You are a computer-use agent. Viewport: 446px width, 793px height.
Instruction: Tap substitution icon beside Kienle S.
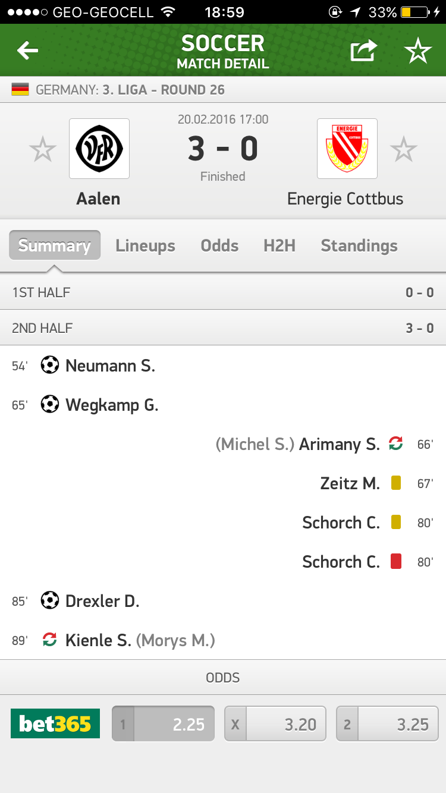click(x=50, y=640)
